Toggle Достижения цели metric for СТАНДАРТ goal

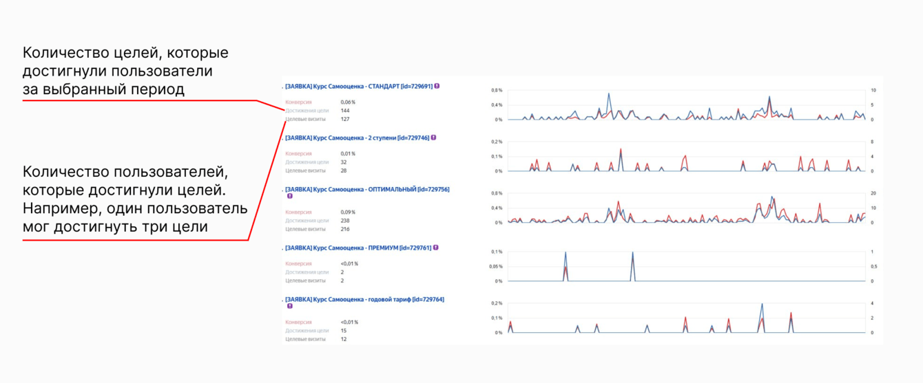pyautogui.click(x=307, y=111)
